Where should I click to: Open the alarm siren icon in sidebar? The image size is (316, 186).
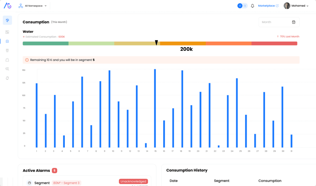tap(7, 60)
